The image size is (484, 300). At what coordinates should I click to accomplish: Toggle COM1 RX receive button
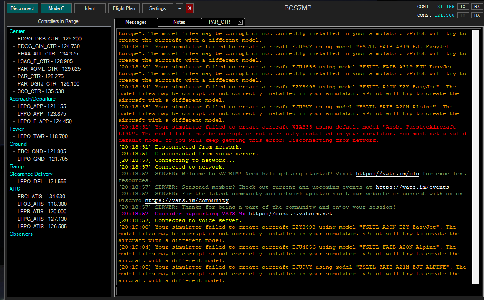476,6
